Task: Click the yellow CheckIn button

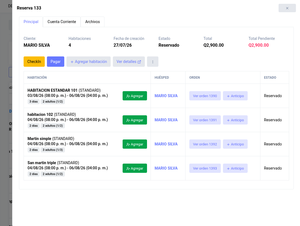Action: (x=34, y=62)
